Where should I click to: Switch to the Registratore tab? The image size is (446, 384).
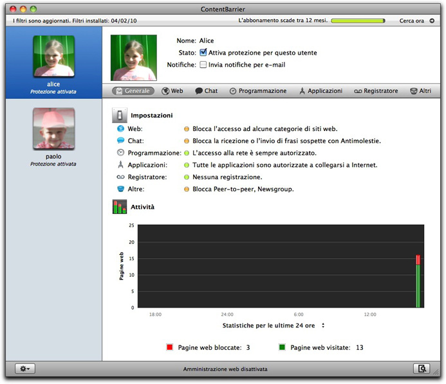[x=376, y=91]
